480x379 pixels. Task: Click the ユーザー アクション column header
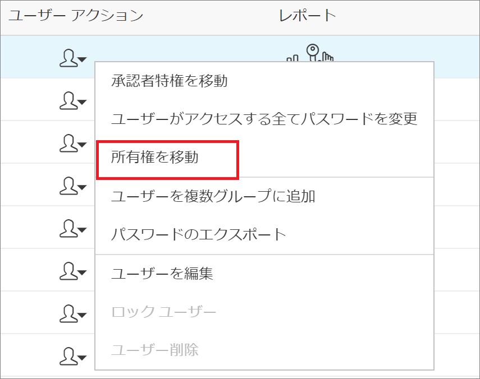[76, 16]
